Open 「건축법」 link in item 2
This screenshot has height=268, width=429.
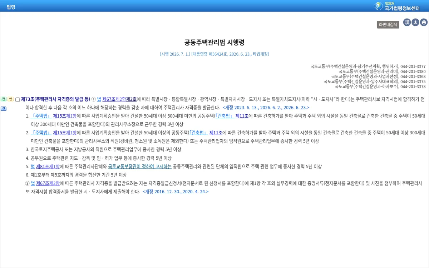[x=198, y=133]
